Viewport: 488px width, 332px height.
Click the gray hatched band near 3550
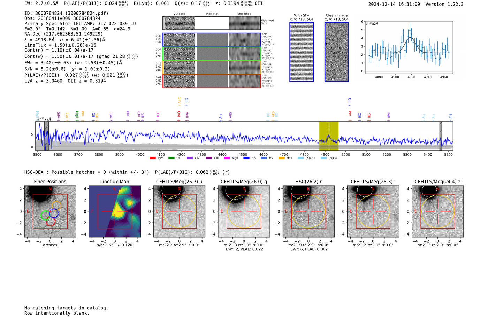(46, 136)
